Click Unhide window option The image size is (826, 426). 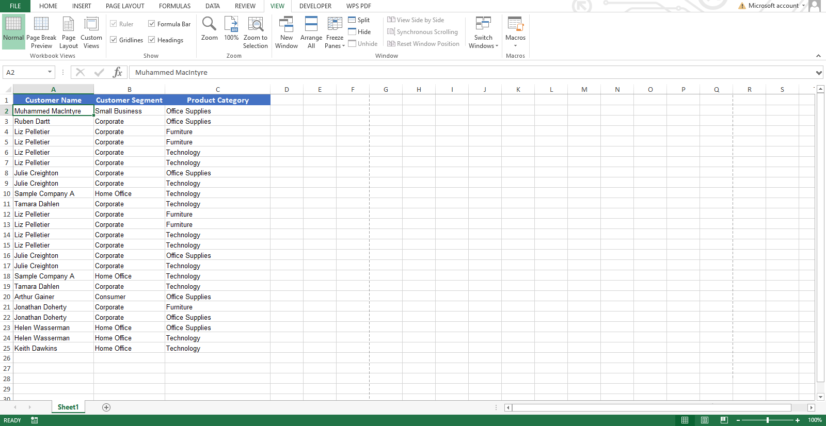pyautogui.click(x=363, y=44)
